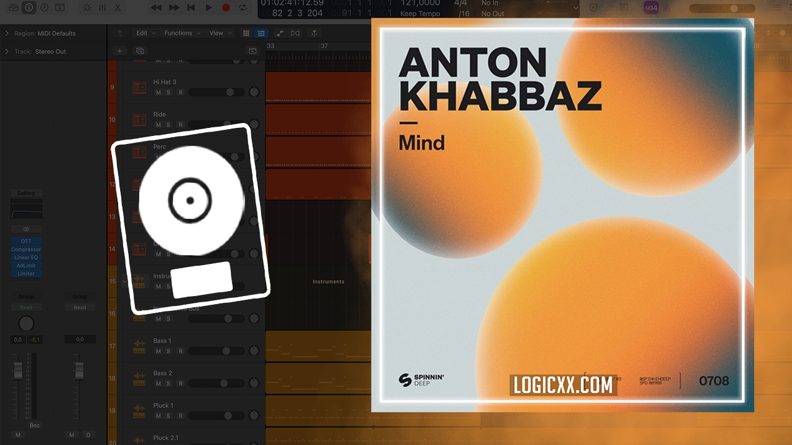The height and width of the screenshot is (445, 792).
Task: Open the AdLimit plug-in slot
Action: point(26,266)
